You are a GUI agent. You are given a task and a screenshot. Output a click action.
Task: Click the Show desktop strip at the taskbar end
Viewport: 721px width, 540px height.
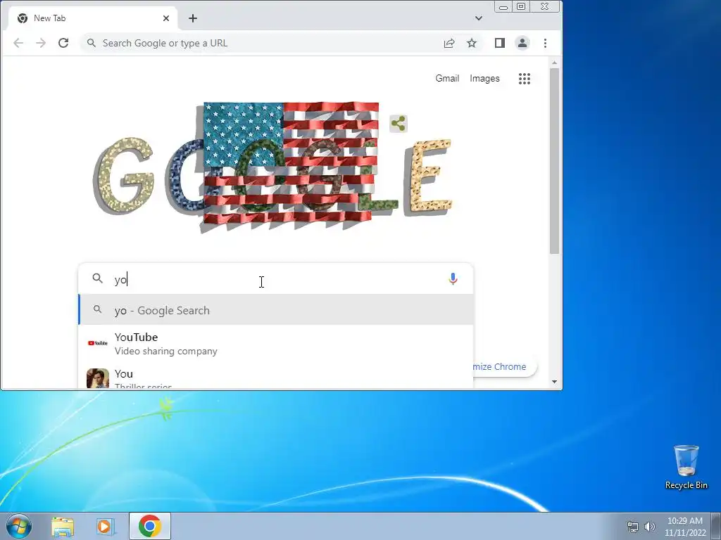716,526
